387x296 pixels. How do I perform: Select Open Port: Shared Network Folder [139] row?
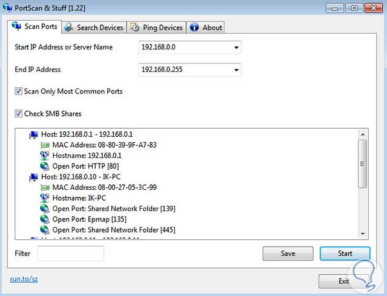114,209
